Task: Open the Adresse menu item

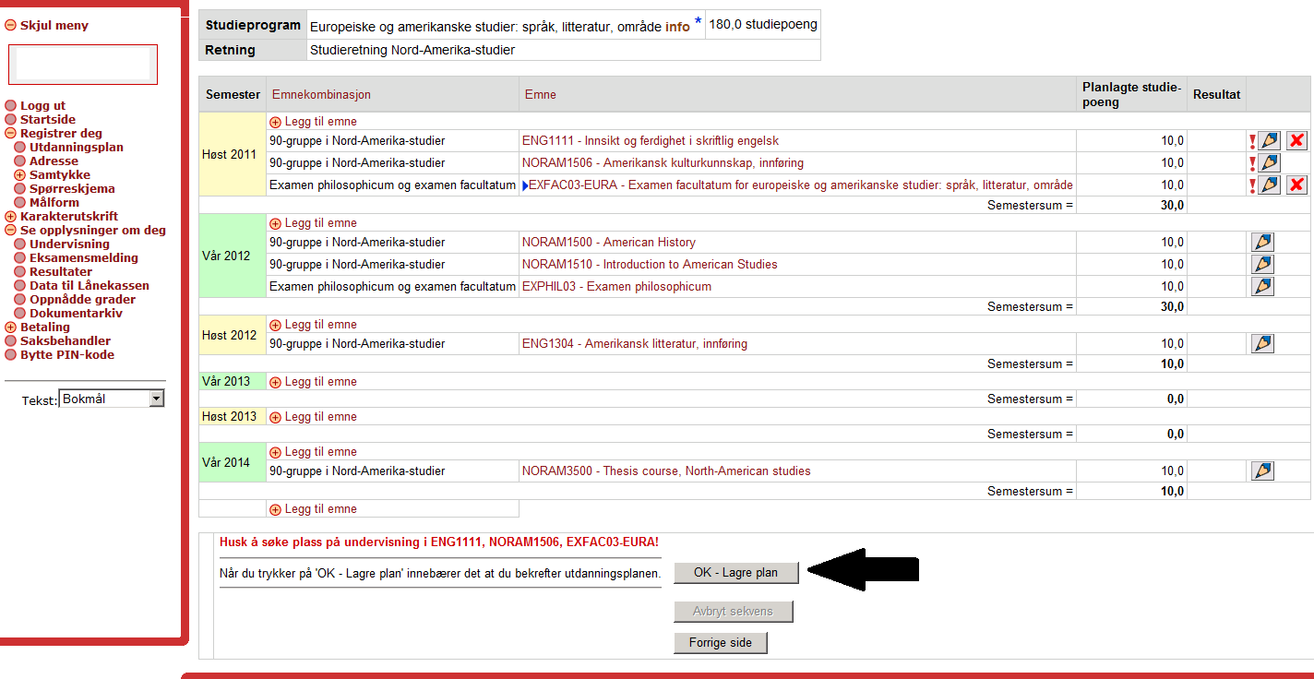Action: point(54,161)
